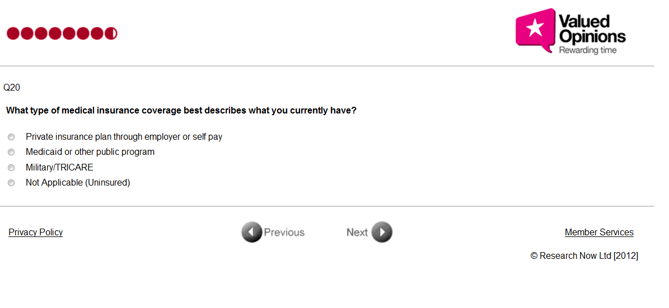The width and height of the screenshot is (669, 308).
Task: Click the "Previous" text label
Action: [x=284, y=233]
